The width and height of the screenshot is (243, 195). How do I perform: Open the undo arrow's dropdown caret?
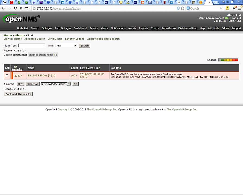[x=30, y=8]
